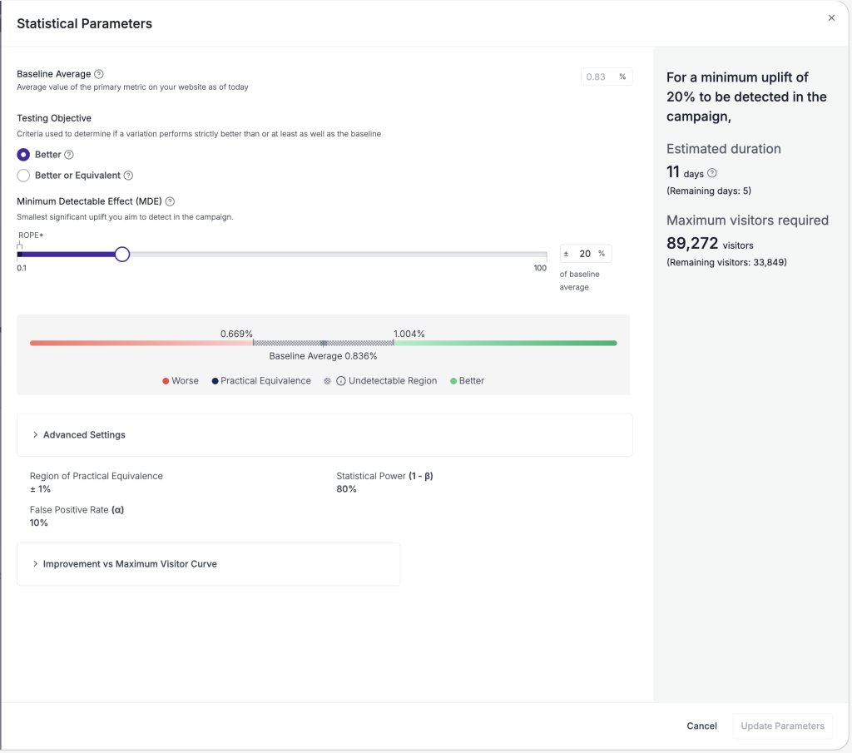
Task: Click help icon beside Better or Equivalent
Action: (128, 176)
